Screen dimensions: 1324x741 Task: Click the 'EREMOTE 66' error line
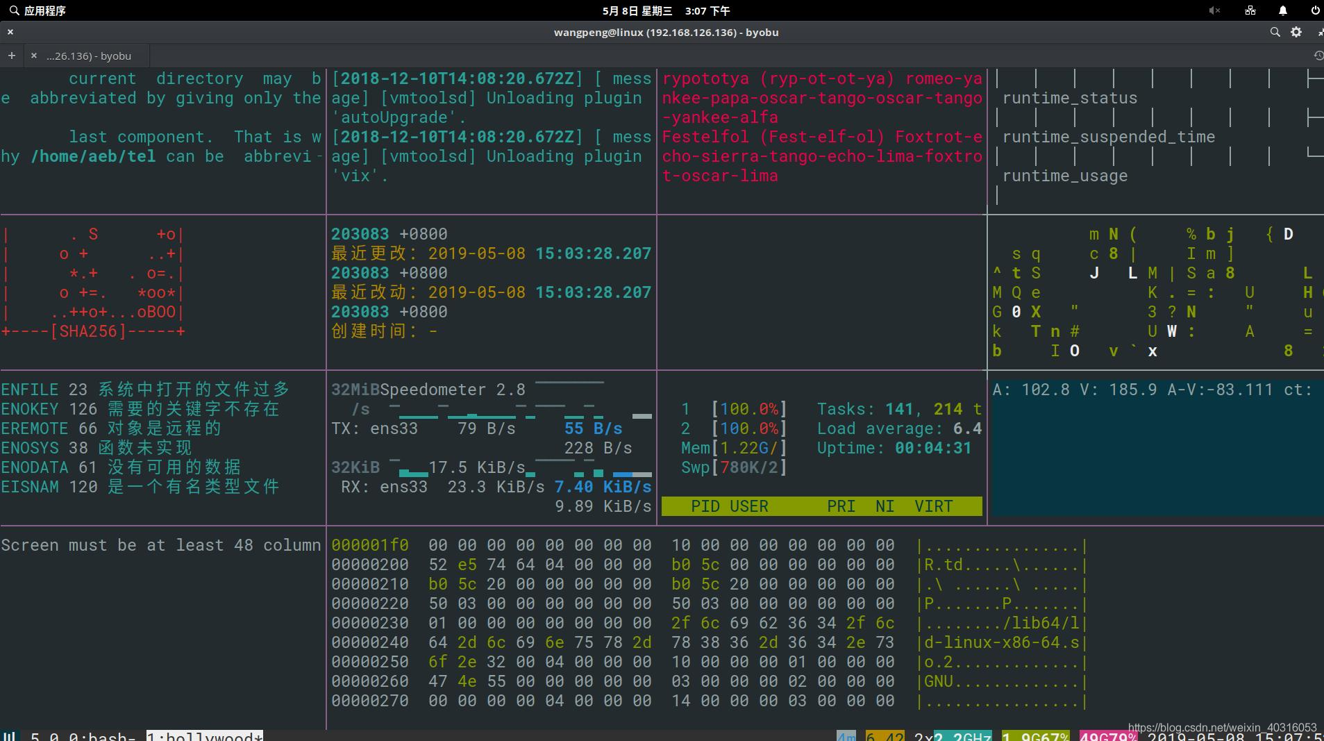(111, 428)
